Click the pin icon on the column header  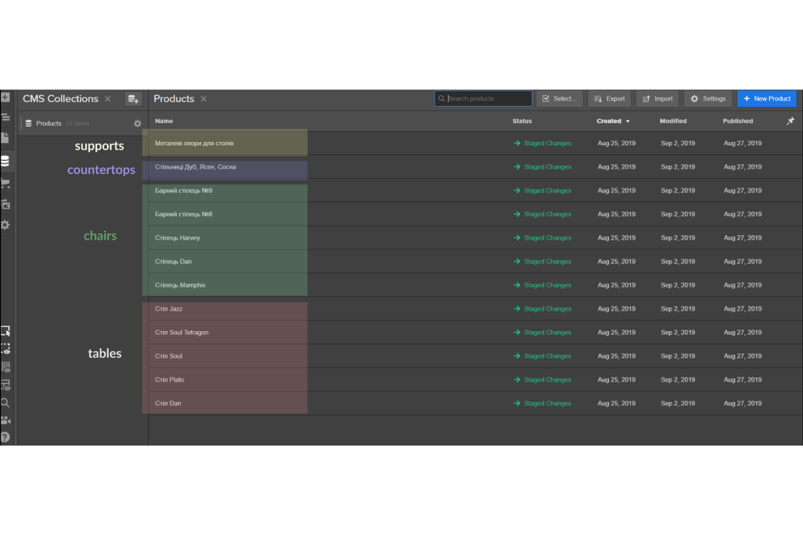pyautogui.click(x=791, y=120)
